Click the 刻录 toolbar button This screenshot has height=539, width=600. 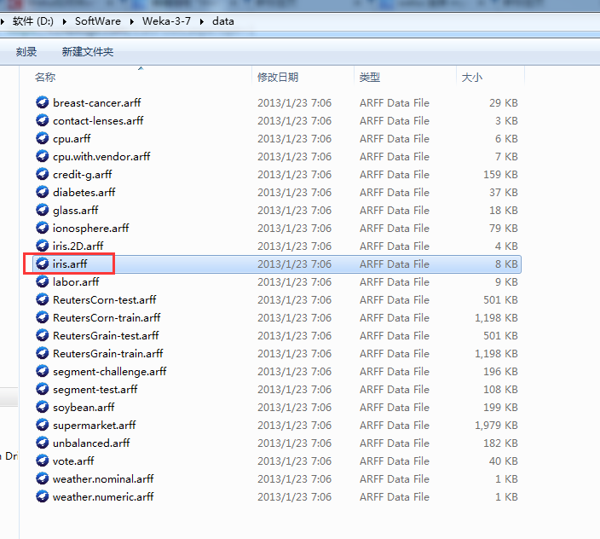coord(26,52)
